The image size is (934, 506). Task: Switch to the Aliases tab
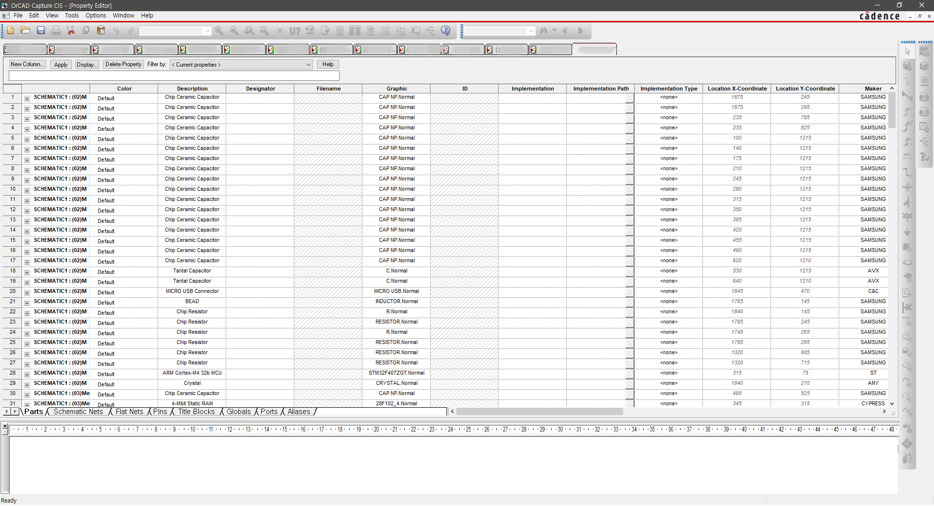(x=299, y=412)
